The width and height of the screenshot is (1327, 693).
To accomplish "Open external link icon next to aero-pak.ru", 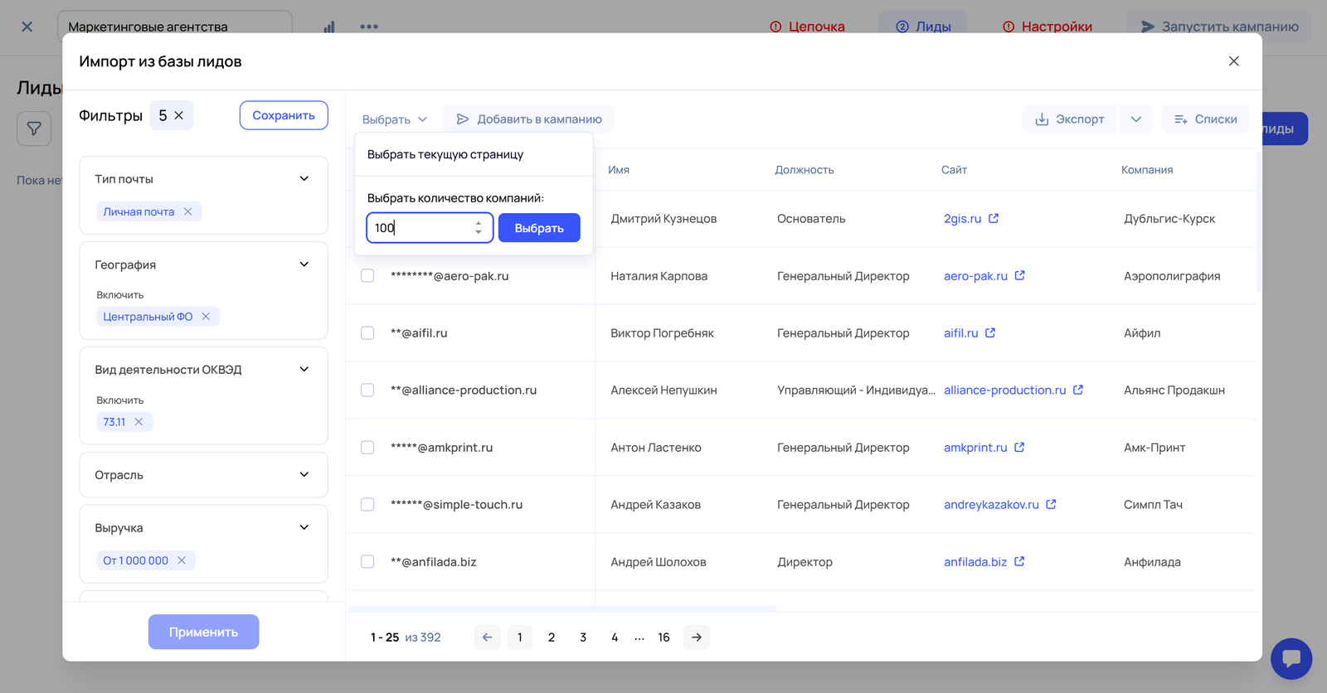I will pos(1020,276).
